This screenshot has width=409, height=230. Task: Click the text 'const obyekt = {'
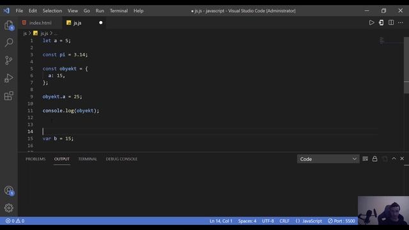[x=65, y=68]
